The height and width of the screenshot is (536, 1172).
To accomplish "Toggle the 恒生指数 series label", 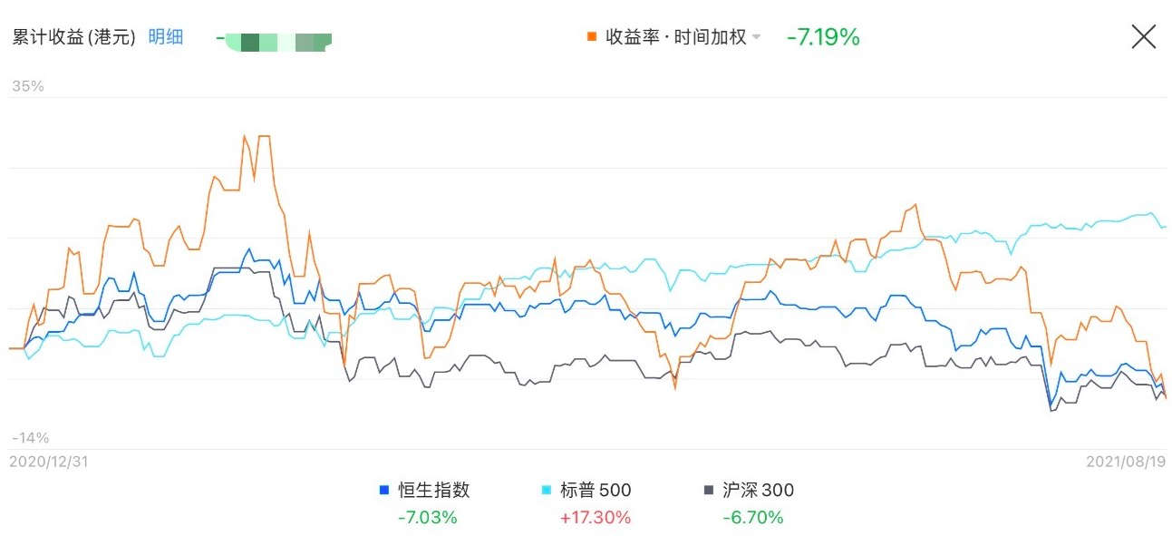I will (434, 491).
